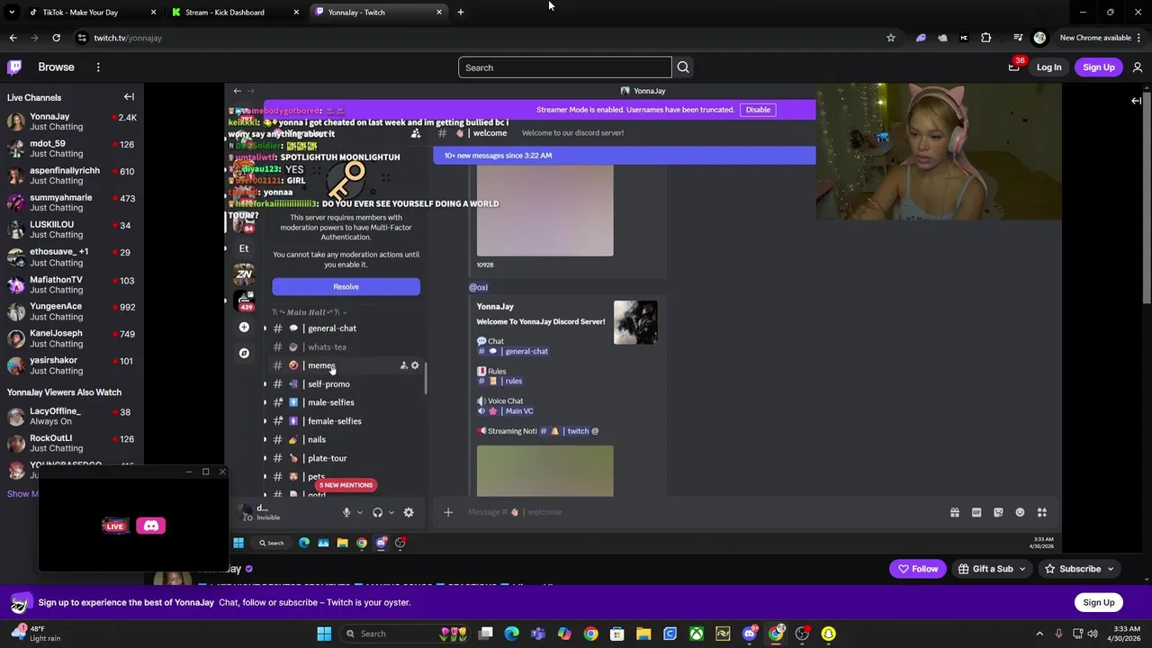Open the KaneIJoseph live channel
This screenshot has width=1152, height=648.
point(70,338)
